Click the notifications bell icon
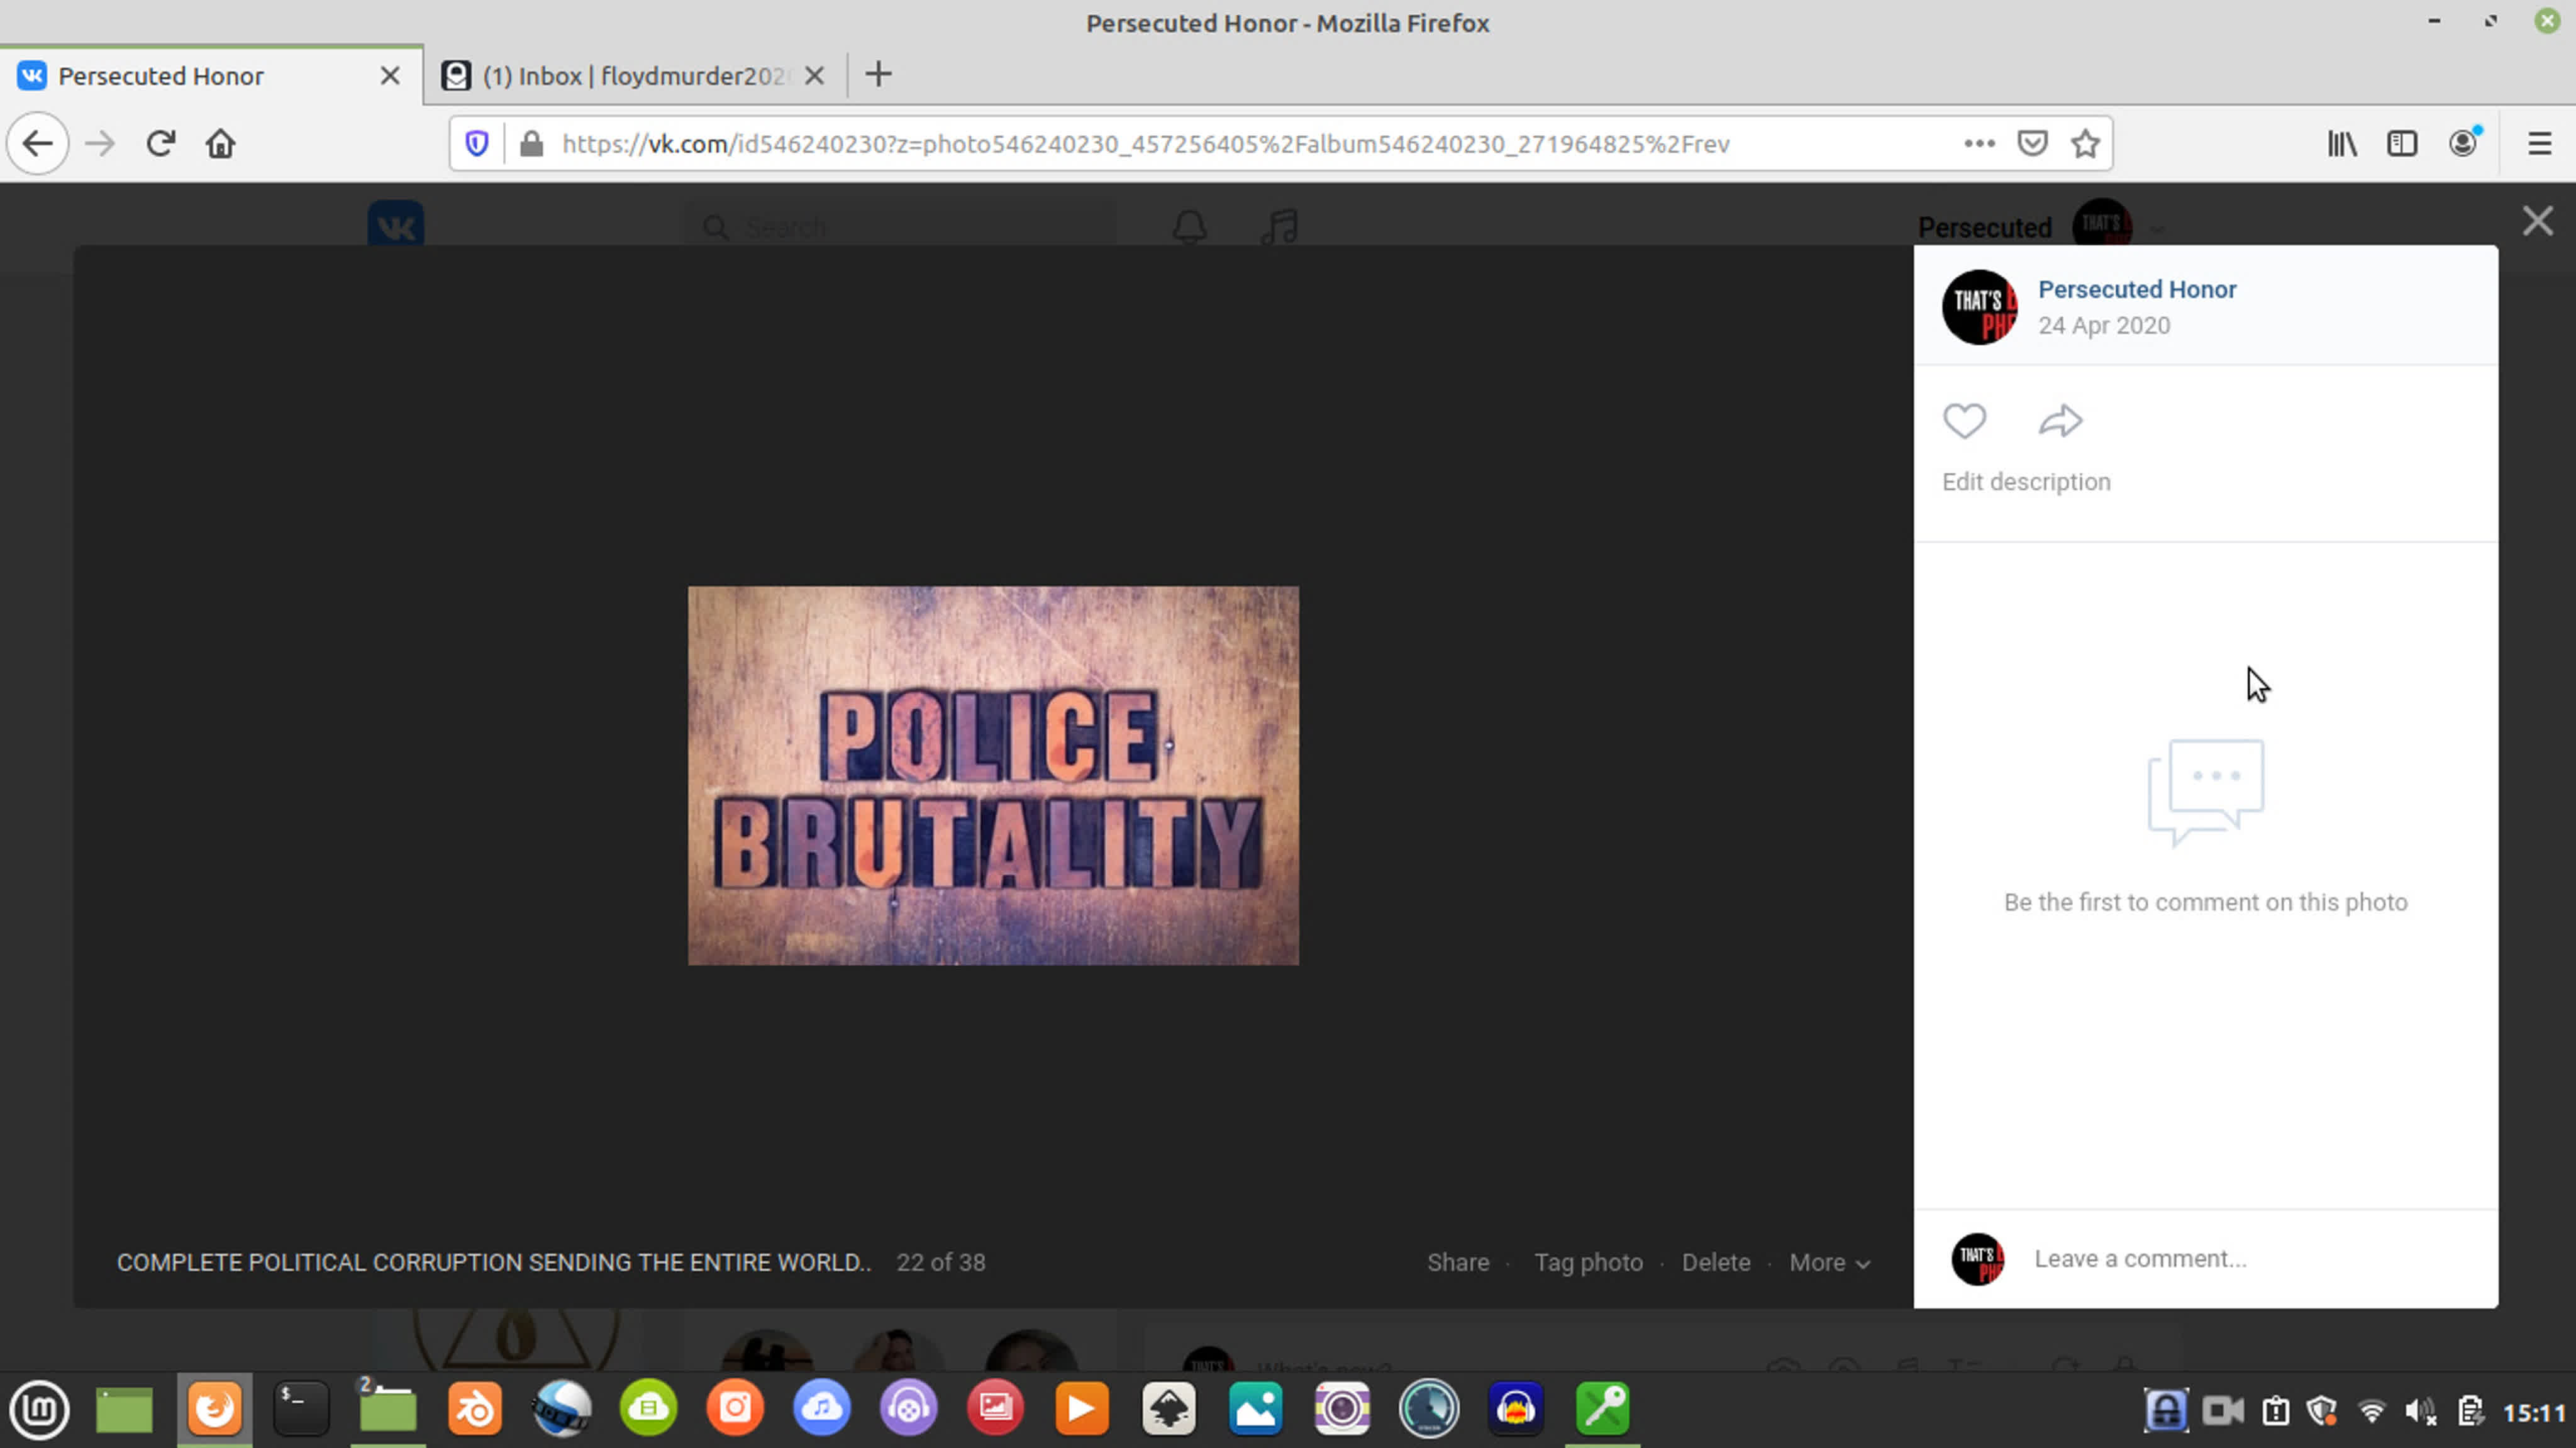The image size is (2576, 1448). pyautogui.click(x=1189, y=226)
